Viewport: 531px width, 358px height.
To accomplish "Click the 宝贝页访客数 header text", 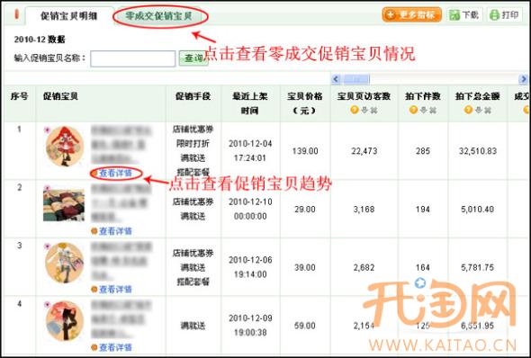I will click(364, 96).
